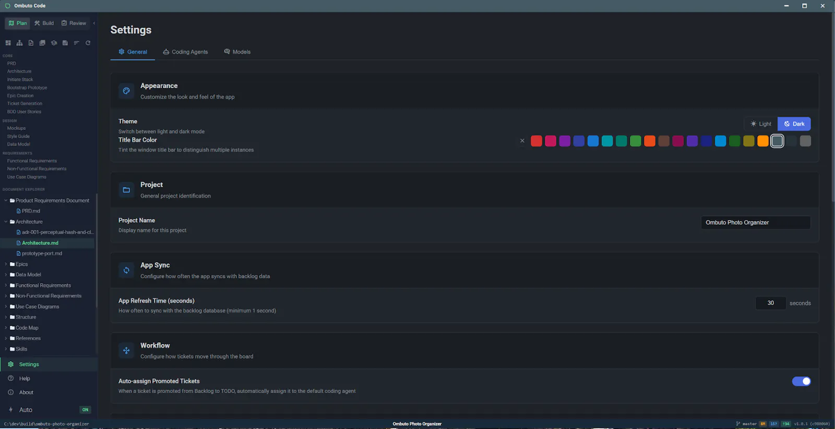Image resolution: width=835 pixels, height=429 pixels.
Task: Switch theme to Light mode
Action: point(761,124)
